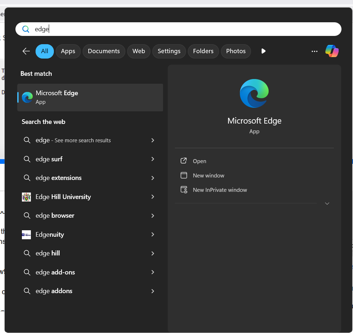
Task: Click the New InPrivate window icon
Action: click(184, 190)
